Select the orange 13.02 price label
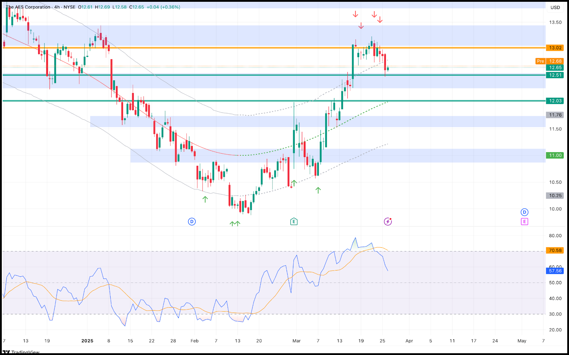 (x=555, y=48)
